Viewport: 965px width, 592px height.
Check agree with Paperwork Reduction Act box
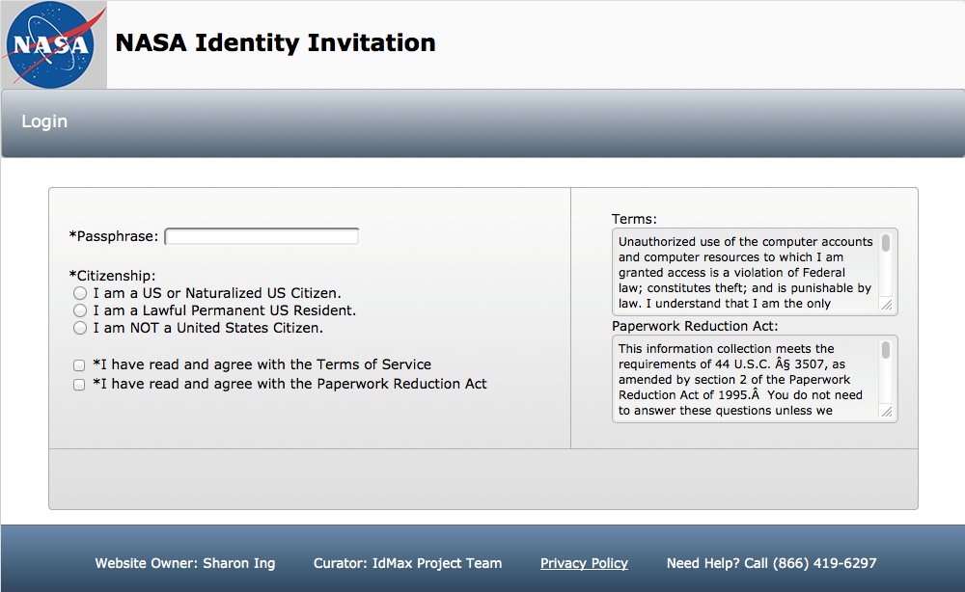click(79, 385)
